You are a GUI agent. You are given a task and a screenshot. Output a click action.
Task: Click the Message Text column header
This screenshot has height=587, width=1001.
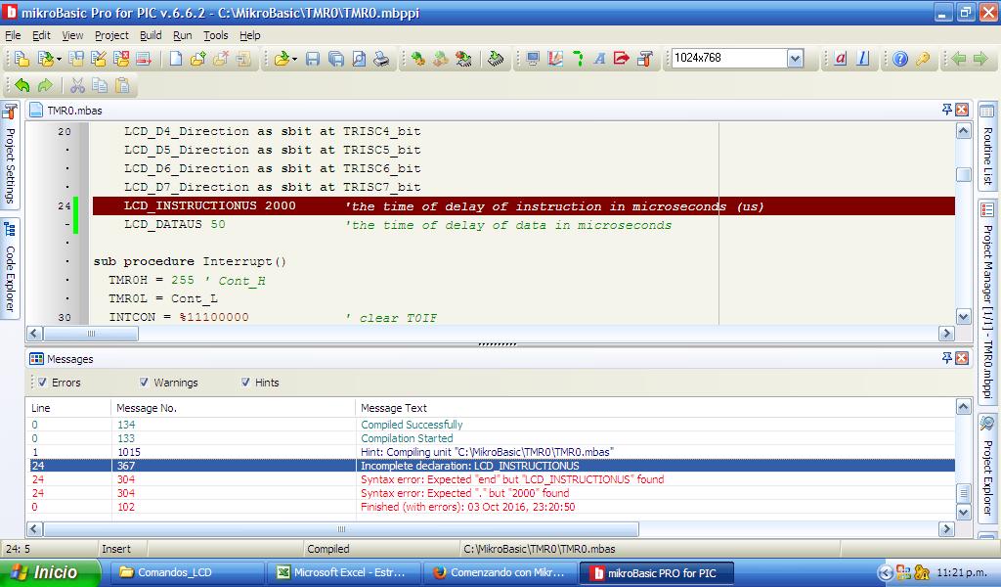pyautogui.click(x=655, y=408)
